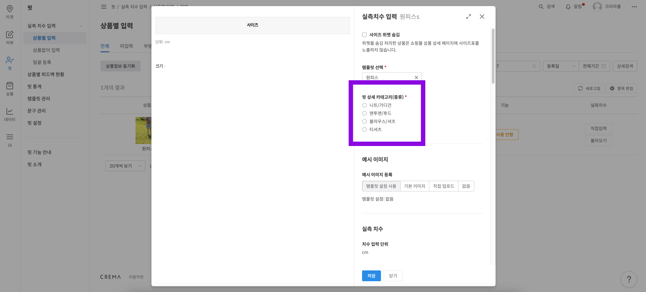Choose 템플릿 설정 사용 for example image
646x292 pixels.
[381, 186]
